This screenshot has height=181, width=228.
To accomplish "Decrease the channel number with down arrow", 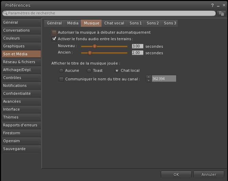I will pyautogui.click(x=148, y=81).
